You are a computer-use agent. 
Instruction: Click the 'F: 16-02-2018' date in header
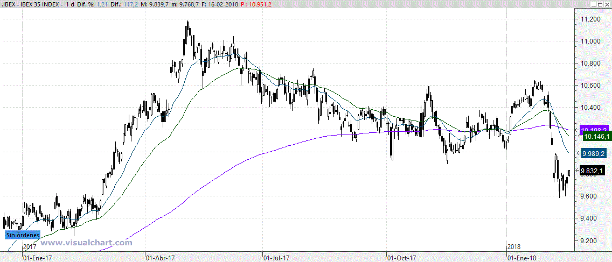(220, 4)
